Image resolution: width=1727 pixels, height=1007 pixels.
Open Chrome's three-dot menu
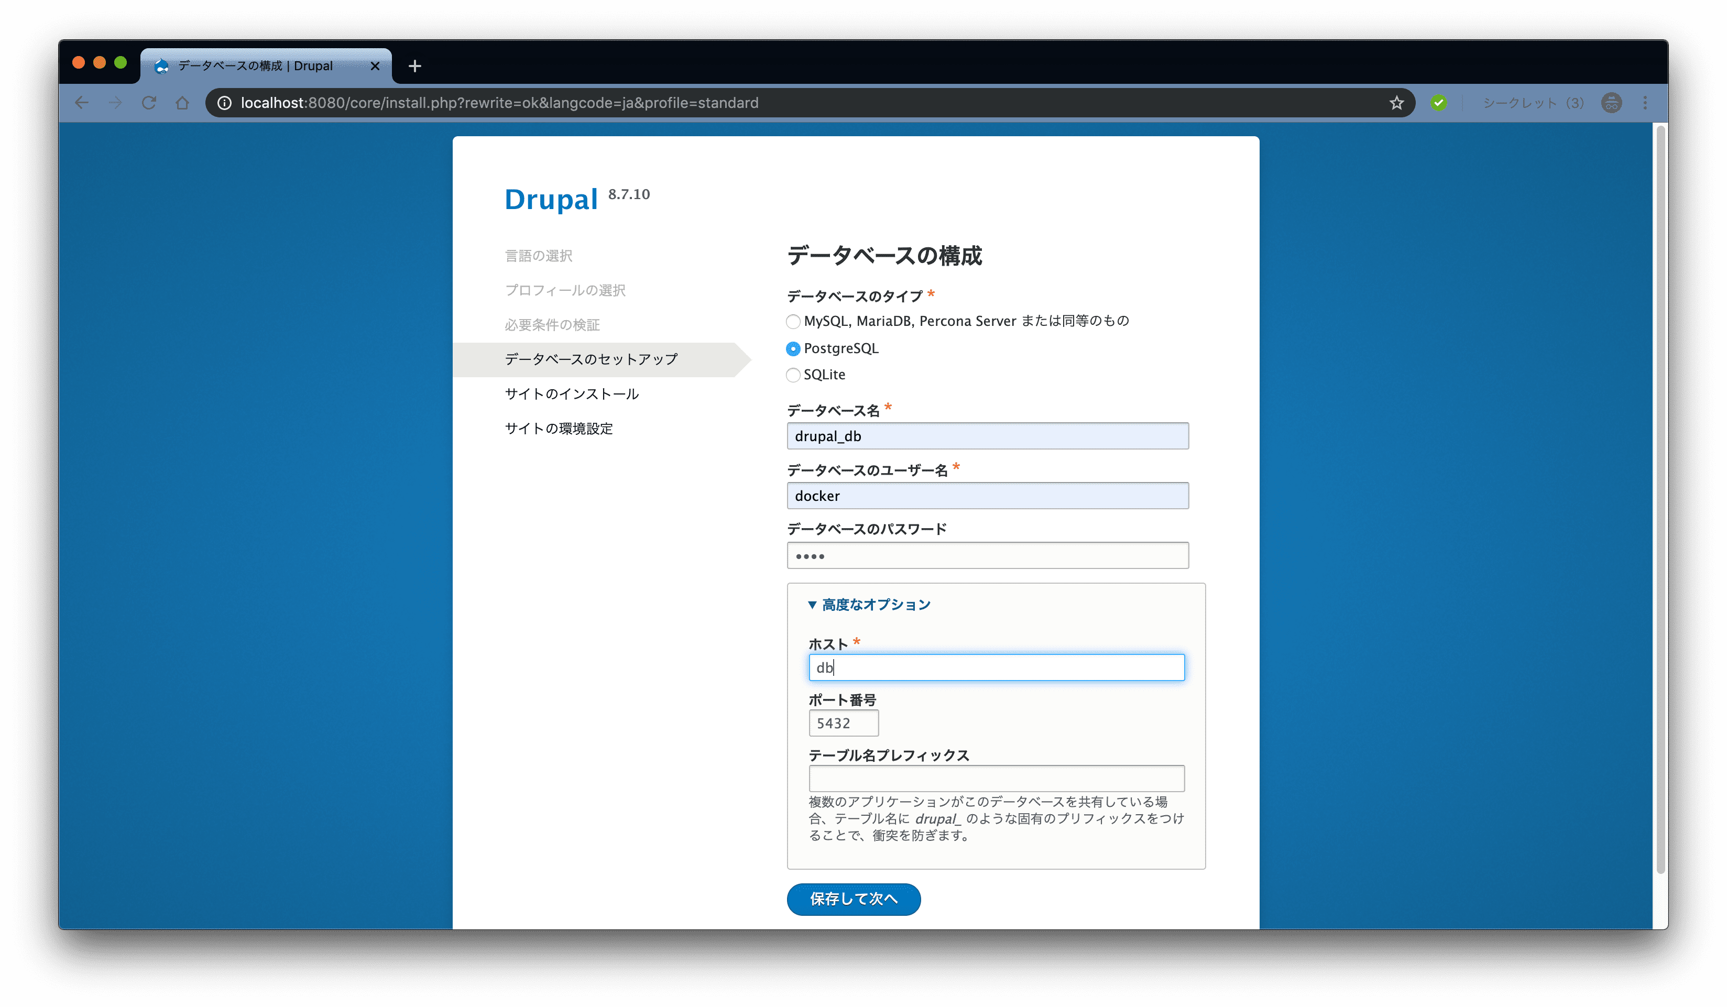(x=1645, y=103)
